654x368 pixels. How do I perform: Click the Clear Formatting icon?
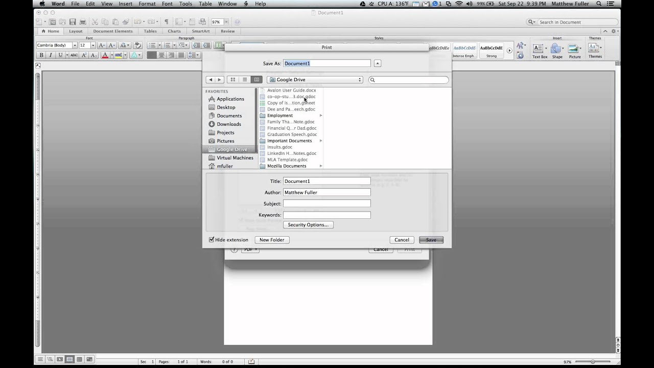pyautogui.click(x=137, y=45)
